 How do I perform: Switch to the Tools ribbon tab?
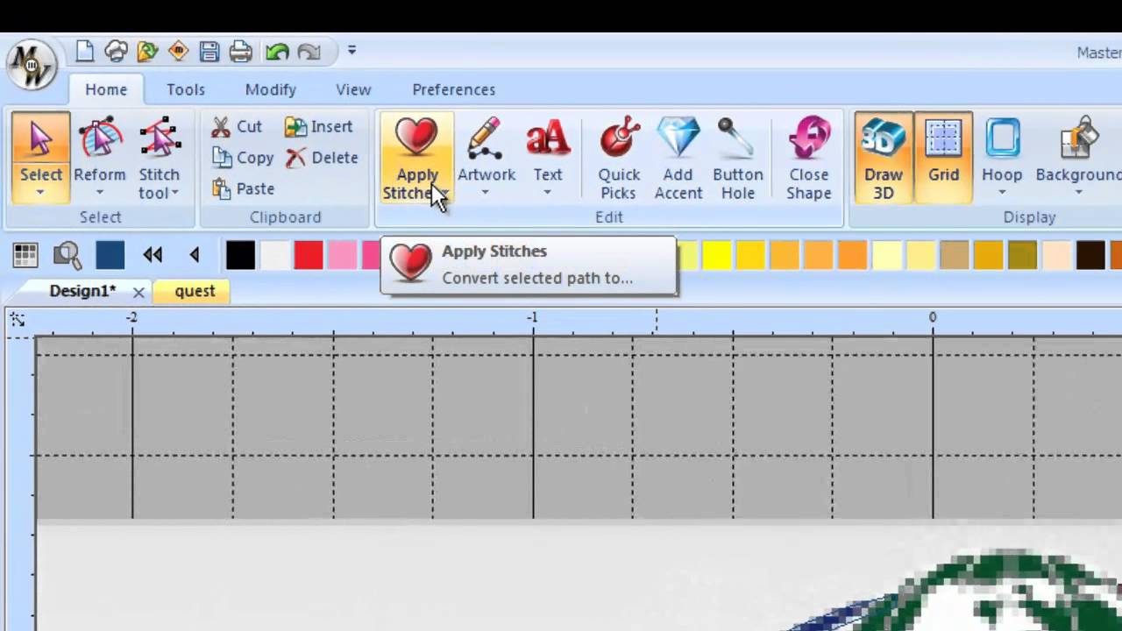click(186, 89)
